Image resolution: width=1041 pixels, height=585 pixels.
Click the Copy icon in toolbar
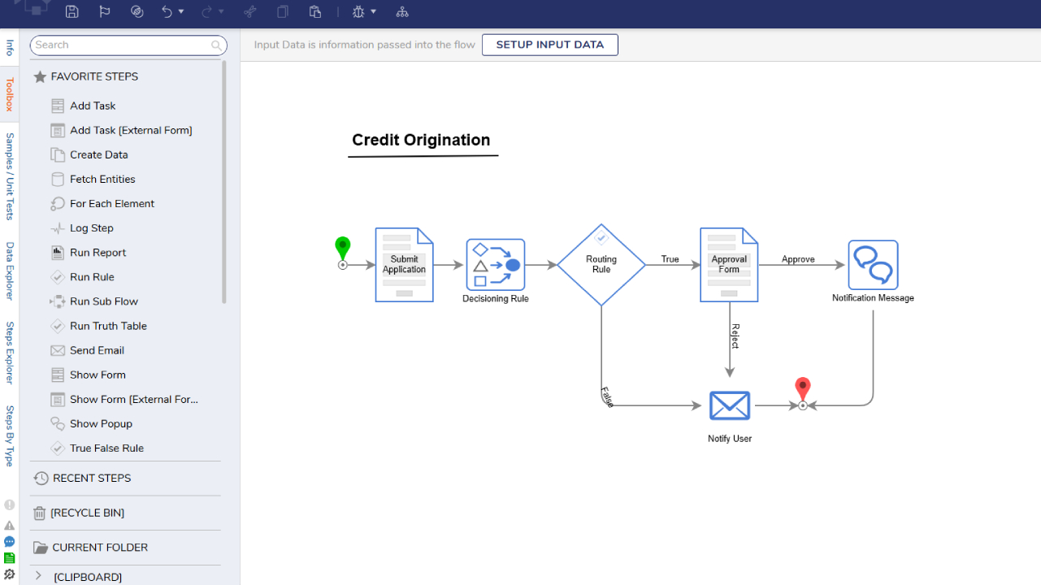click(283, 11)
